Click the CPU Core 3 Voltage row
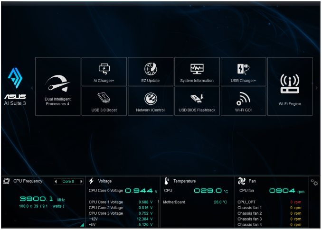322x230 pixels. [121, 213]
